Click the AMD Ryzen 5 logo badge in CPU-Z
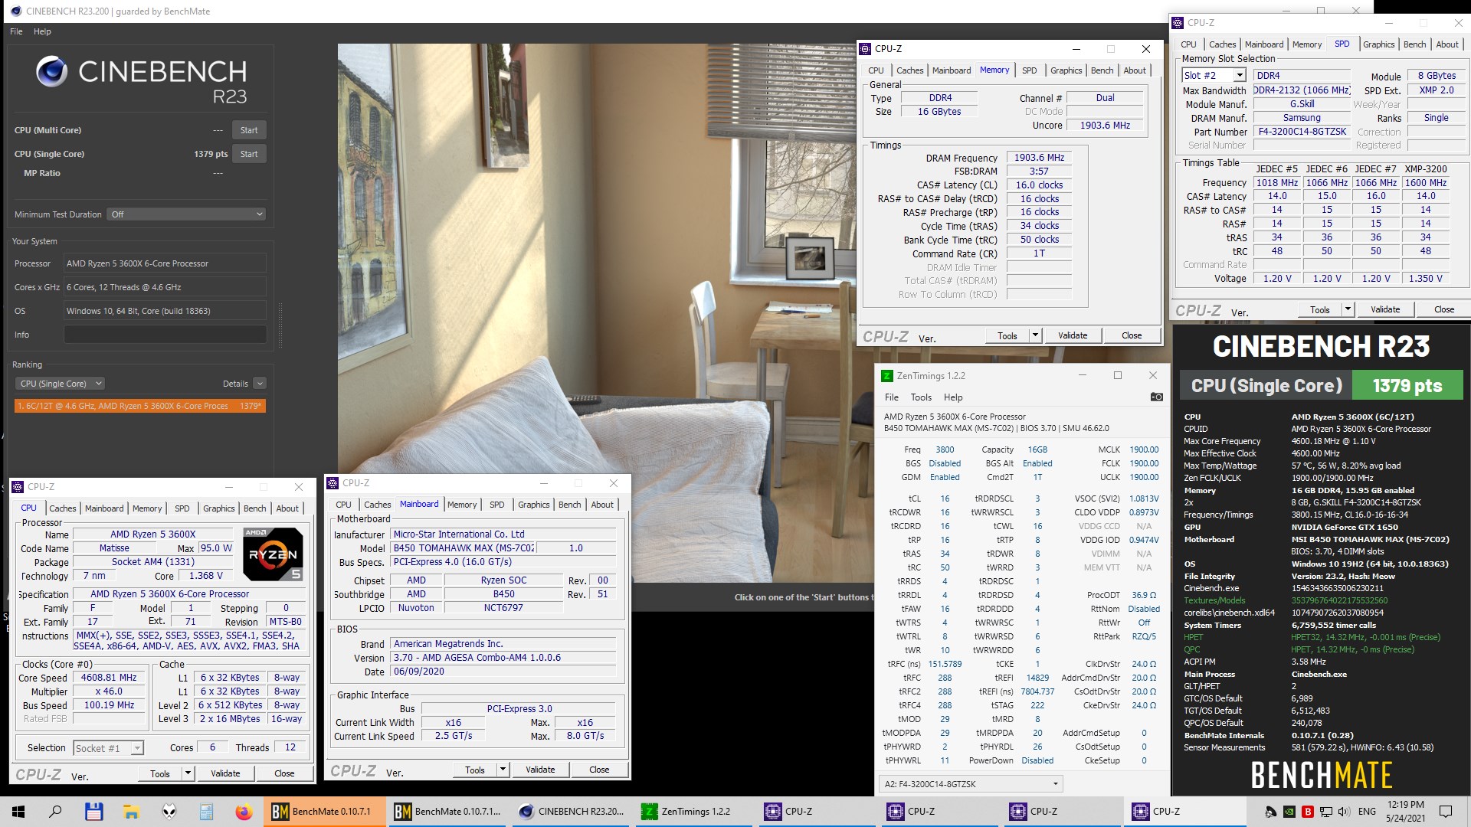The height and width of the screenshot is (827, 1471). coord(272,554)
